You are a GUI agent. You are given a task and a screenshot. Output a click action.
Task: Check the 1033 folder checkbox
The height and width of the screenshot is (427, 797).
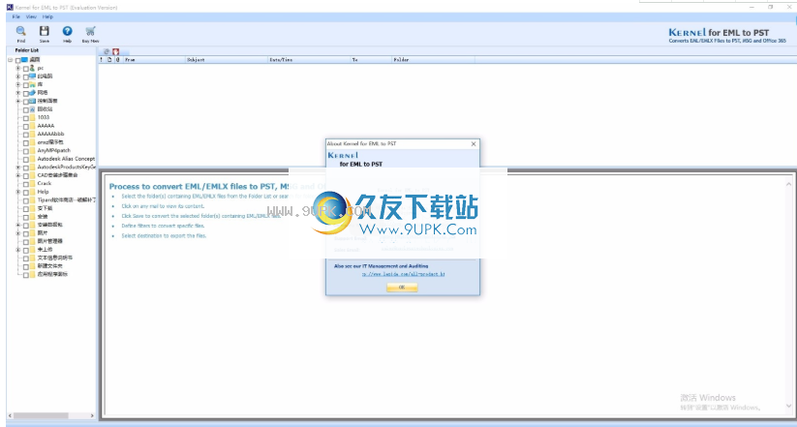coord(26,118)
